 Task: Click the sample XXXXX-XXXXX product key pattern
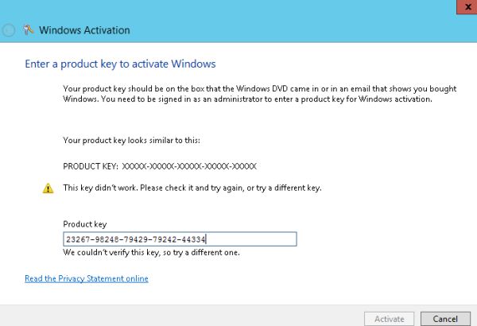[189, 166]
